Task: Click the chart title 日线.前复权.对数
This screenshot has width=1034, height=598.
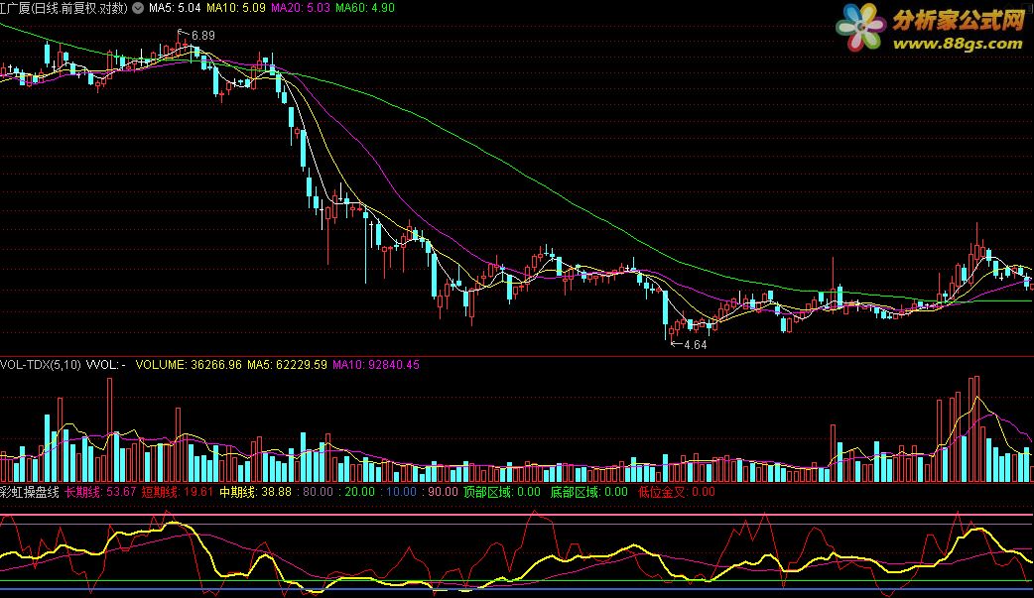Action: [x=79, y=8]
